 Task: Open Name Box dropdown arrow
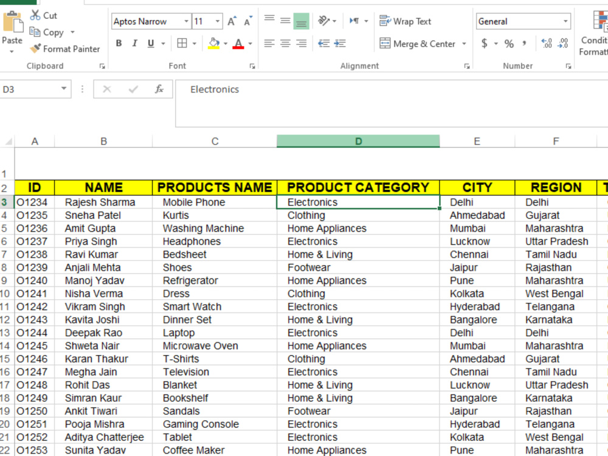point(64,89)
